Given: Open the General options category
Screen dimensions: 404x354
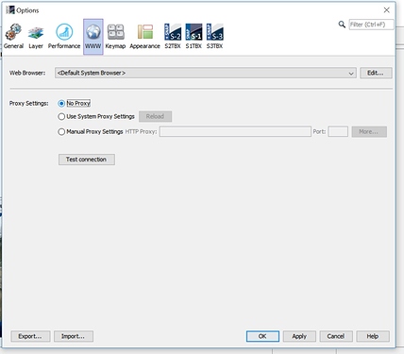Looking at the screenshot, I should 13,37.
